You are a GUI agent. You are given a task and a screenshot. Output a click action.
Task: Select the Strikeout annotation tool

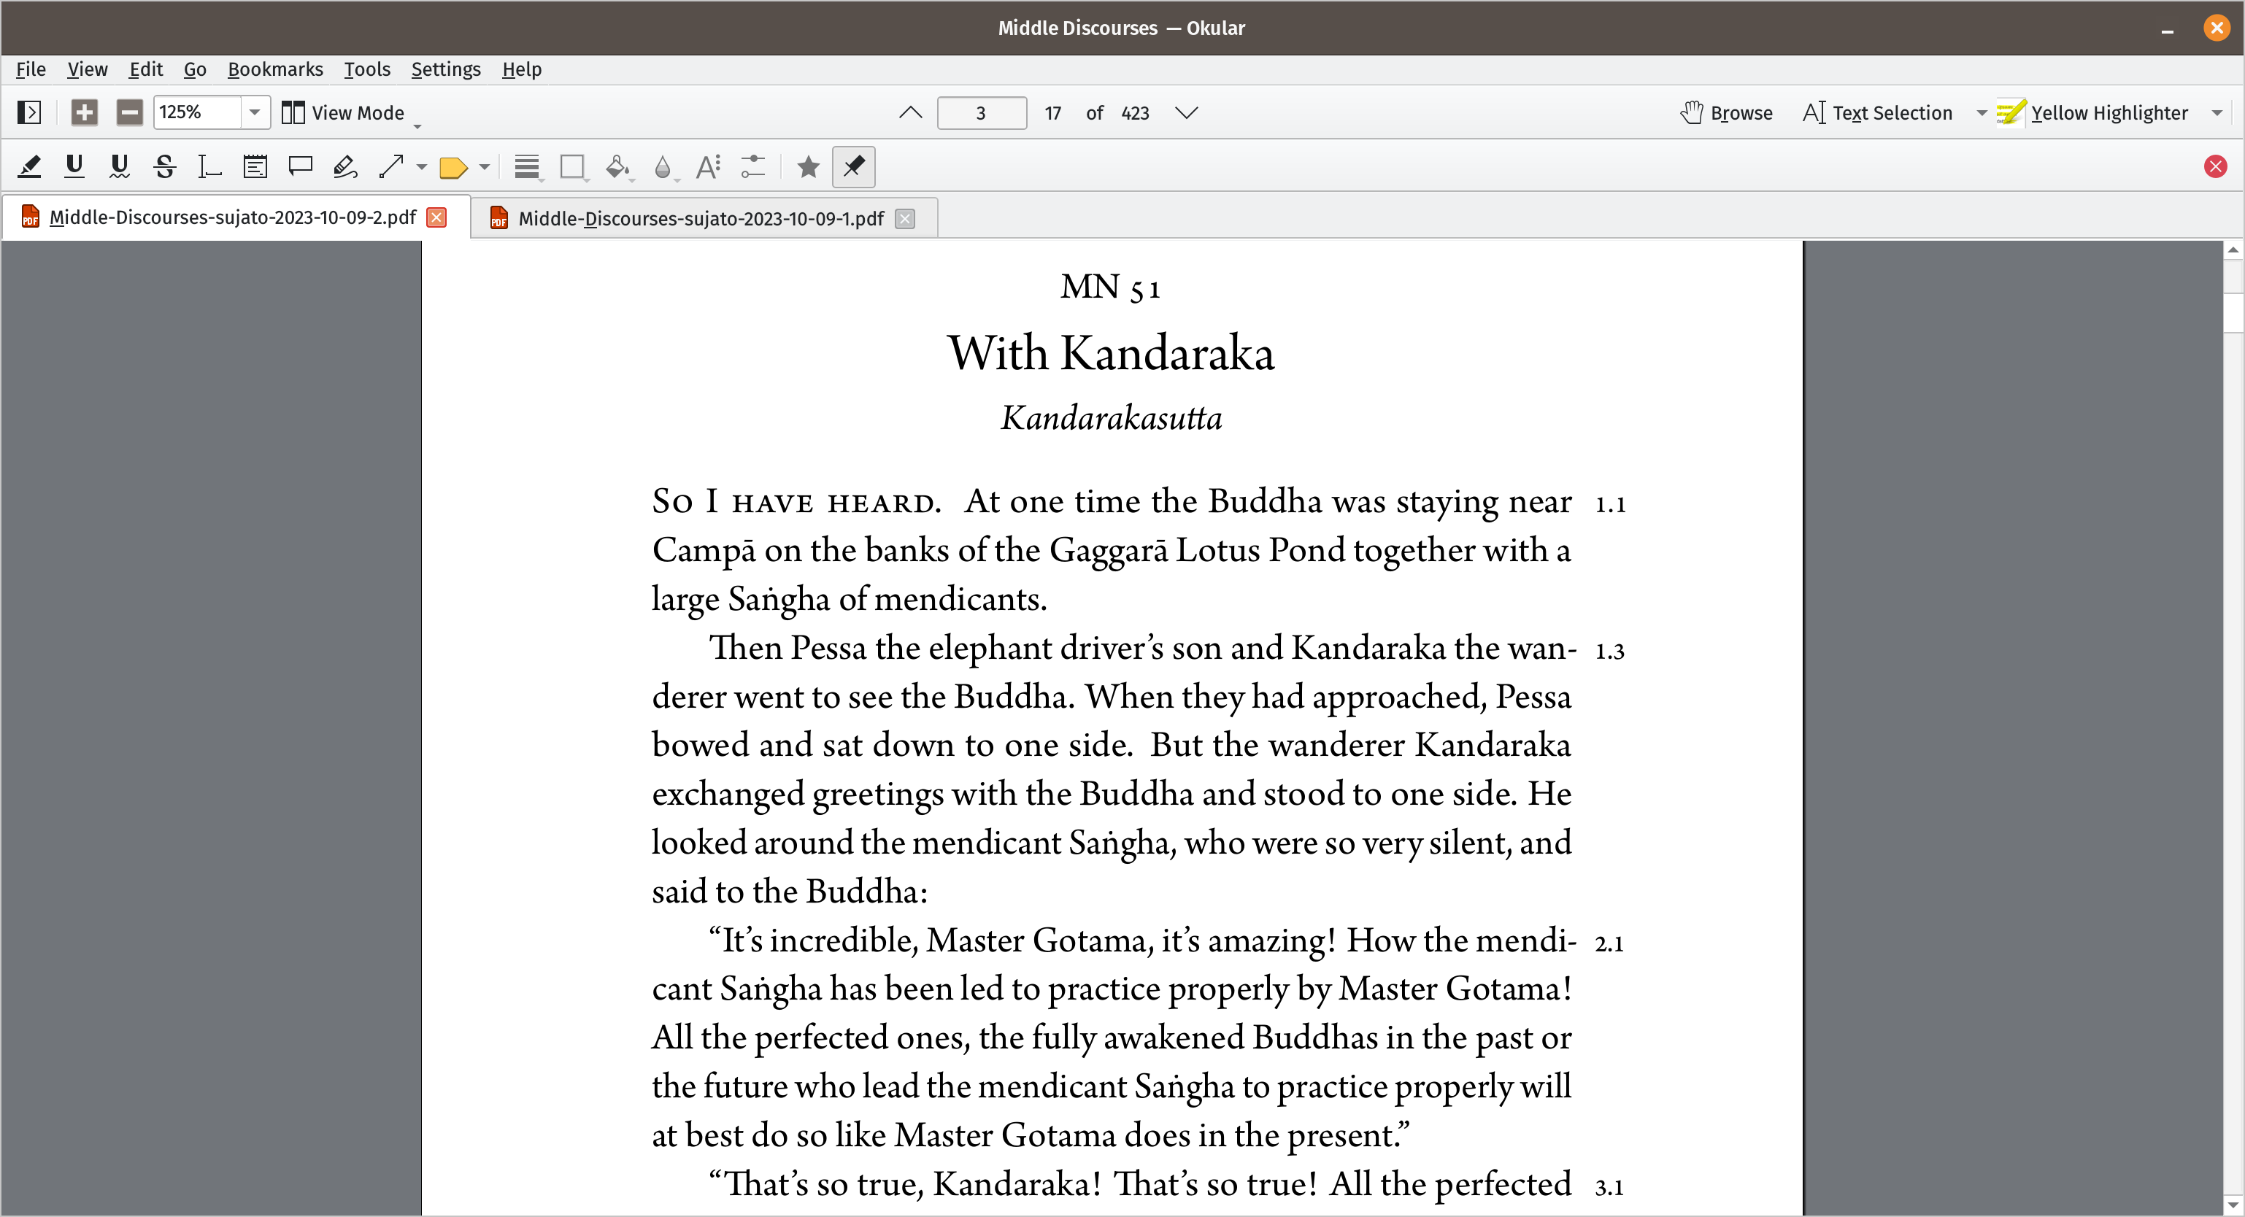[x=165, y=166]
